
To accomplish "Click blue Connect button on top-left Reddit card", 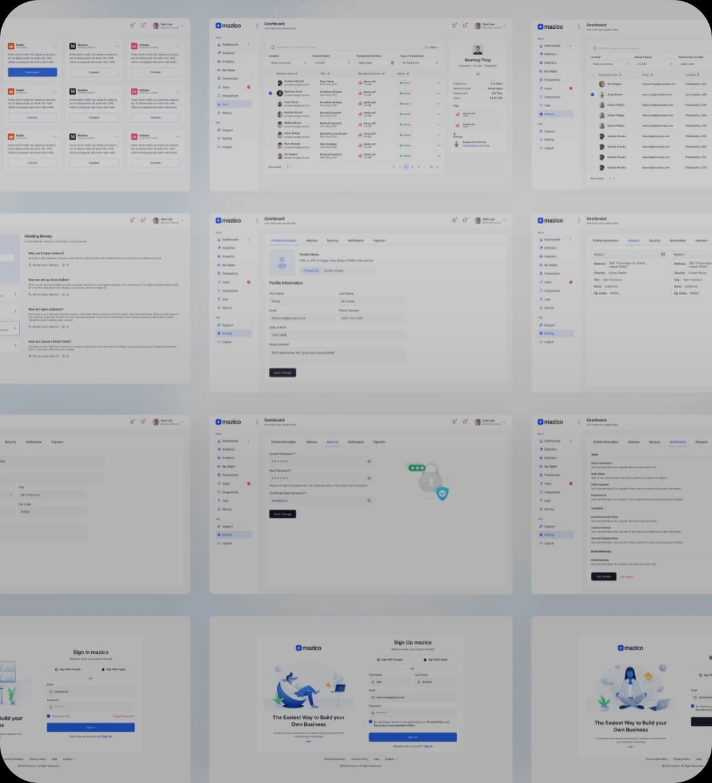I will (x=33, y=73).
